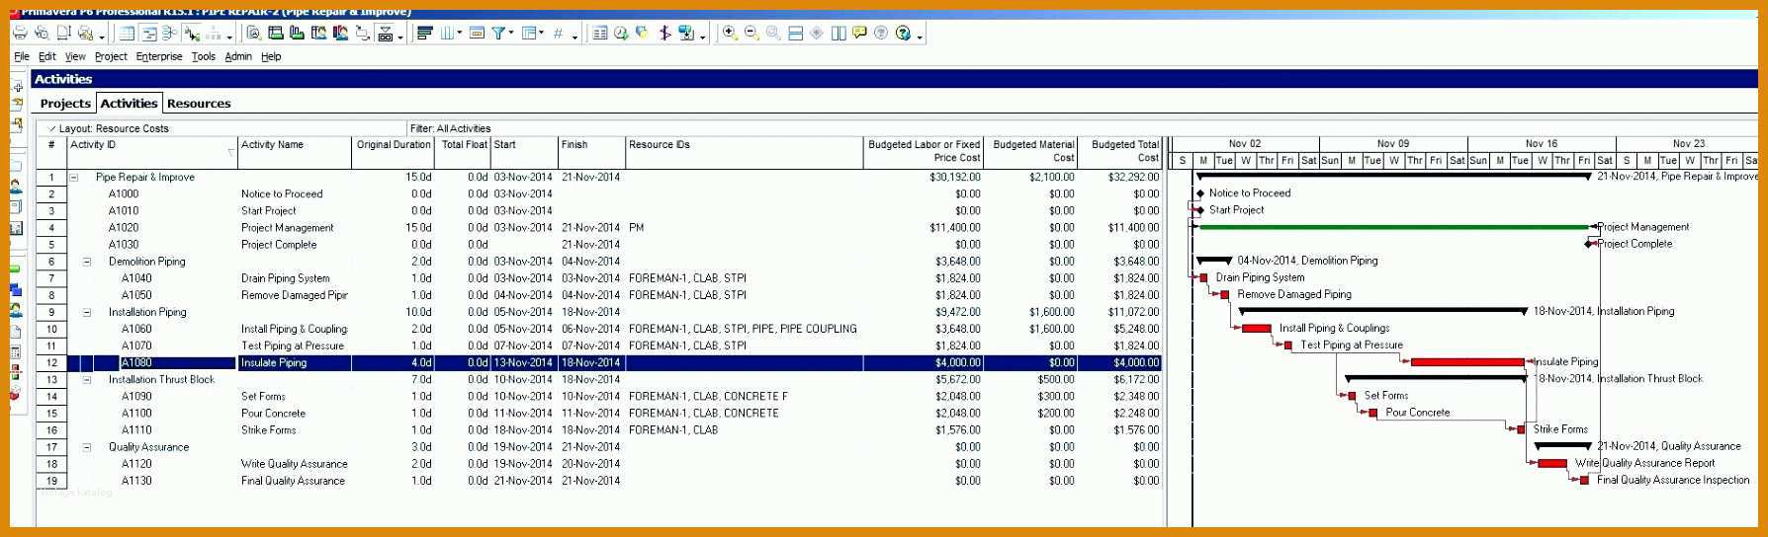Click the horizontal split layout icon
This screenshot has height=537, width=1768.
(x=795, y=34)
